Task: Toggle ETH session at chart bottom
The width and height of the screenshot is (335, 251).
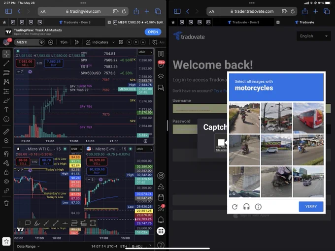Action: tap(124, 246)
